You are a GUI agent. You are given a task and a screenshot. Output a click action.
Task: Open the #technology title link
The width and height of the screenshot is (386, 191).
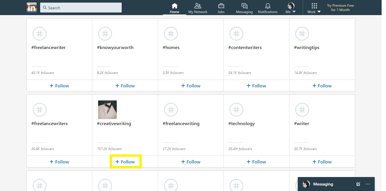click(241, 124)
